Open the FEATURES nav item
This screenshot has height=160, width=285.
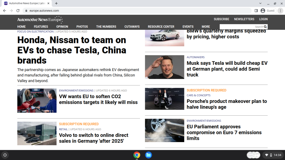coord(41,27)
